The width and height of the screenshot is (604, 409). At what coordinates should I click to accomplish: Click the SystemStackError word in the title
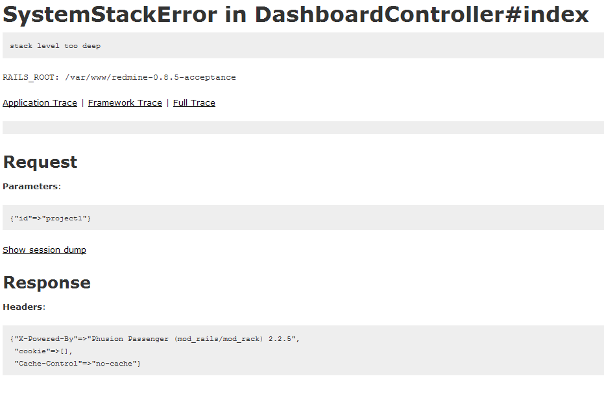click(x=110, y=15)
